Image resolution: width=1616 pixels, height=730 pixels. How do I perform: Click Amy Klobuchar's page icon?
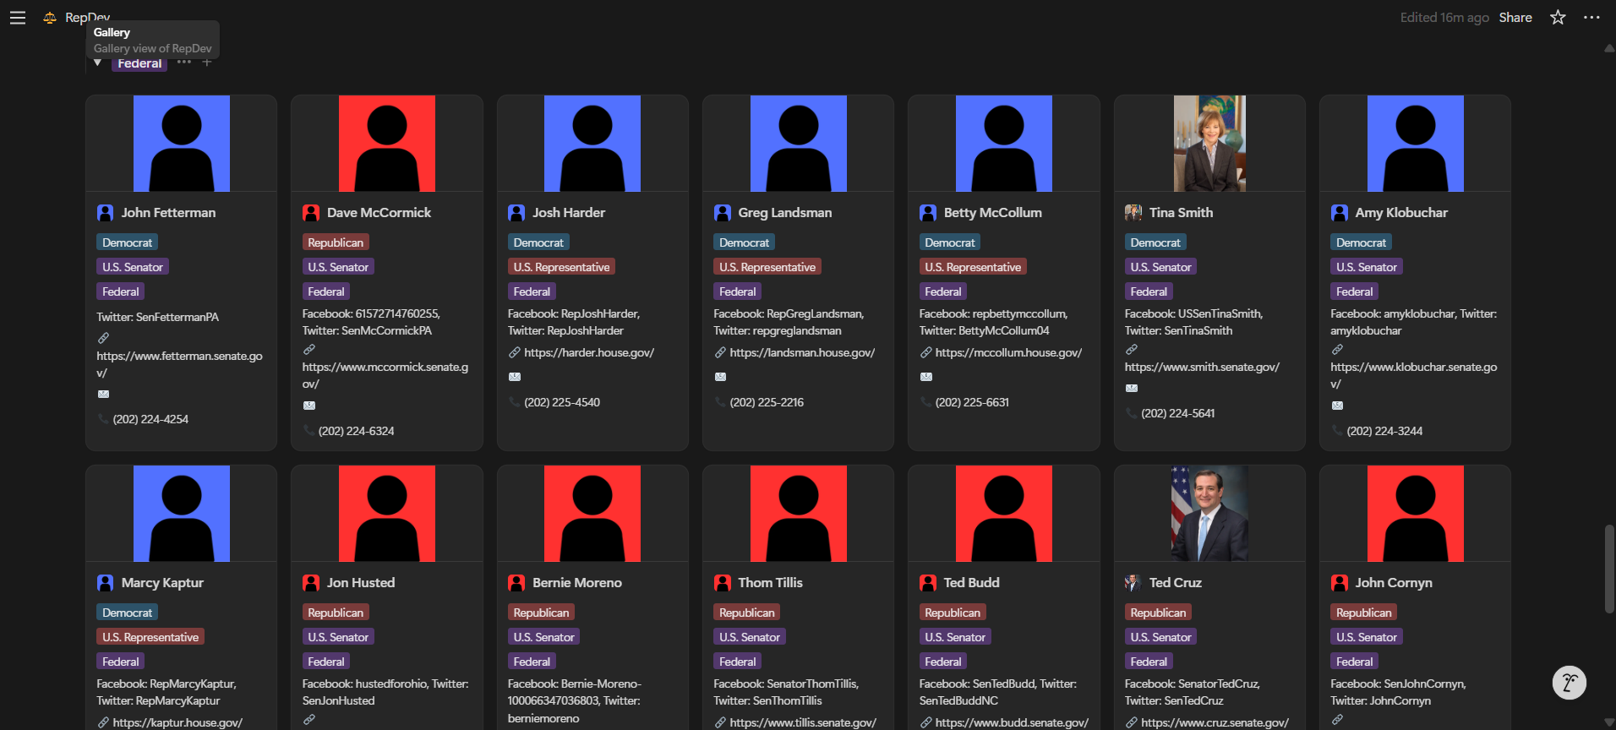point(1339,213)
